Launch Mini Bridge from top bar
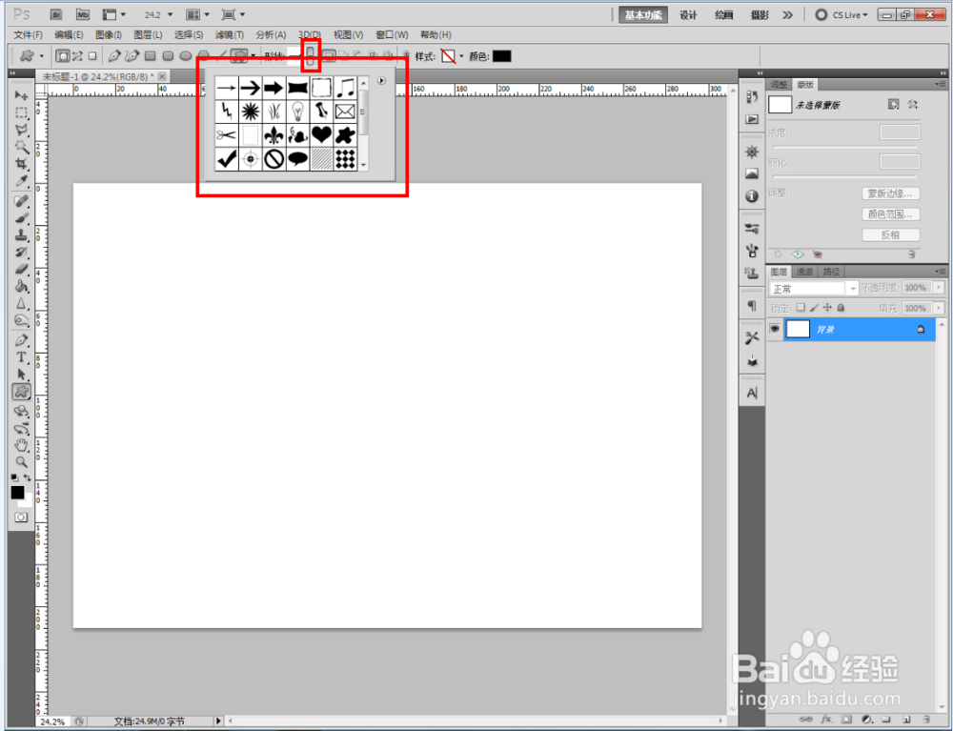 (x=83, y=14)
